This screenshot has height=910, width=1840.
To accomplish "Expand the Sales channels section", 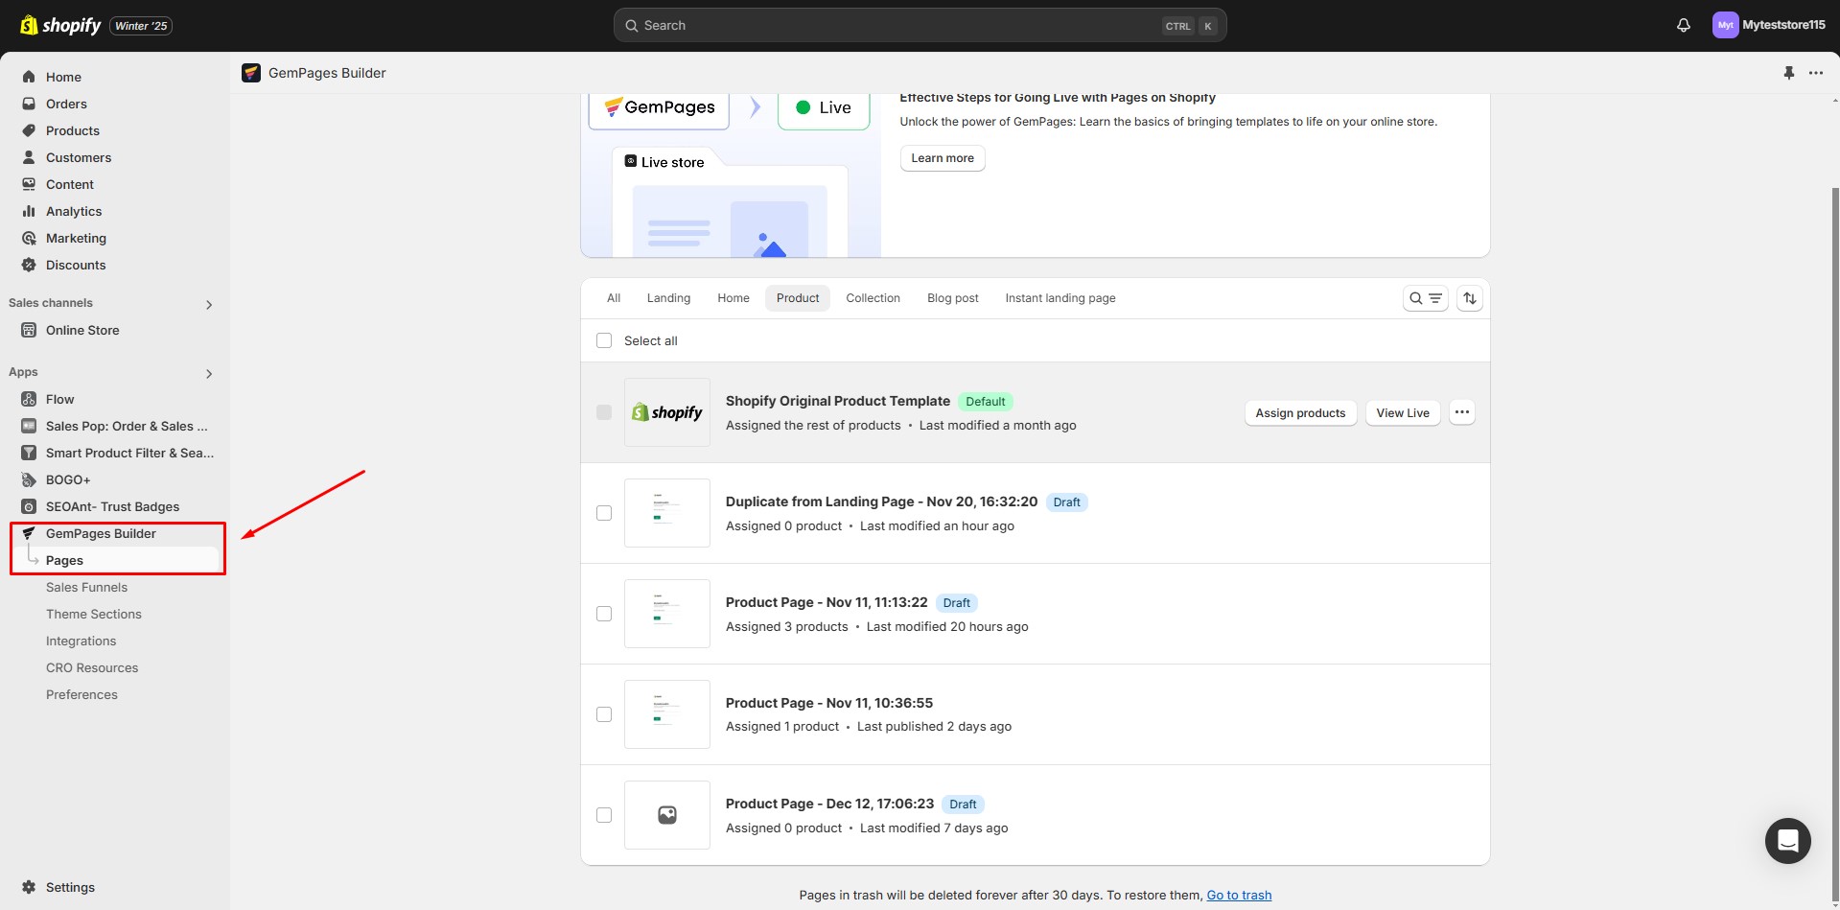I will 208,304.
